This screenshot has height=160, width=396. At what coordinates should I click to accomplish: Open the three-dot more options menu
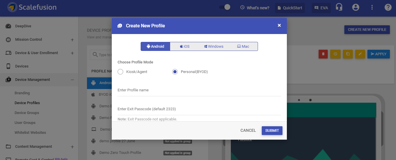pyautogui.click(x=372, y=7)
